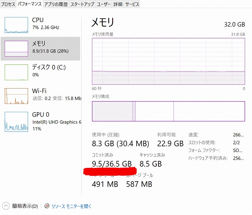Open the ディスク 0 (C:) graph thumbnail
This screenshot has height=215, width=252.
[x=16, y=72]
